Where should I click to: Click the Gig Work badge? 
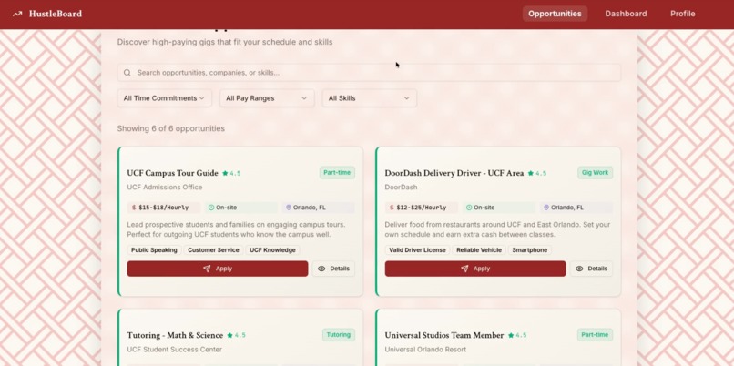click(595, 173)
